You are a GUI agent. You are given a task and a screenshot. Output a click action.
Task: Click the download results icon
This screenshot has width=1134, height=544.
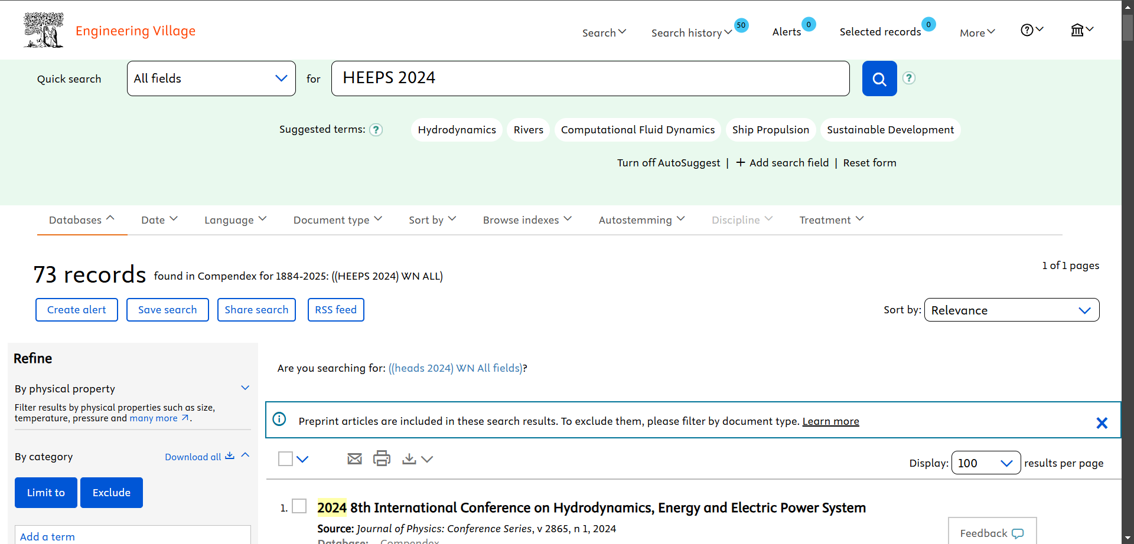tap(409, 458)
